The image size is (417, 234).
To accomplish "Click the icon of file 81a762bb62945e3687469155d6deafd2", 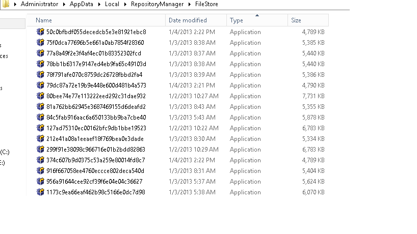I will pyautogui.click(x=40, y=107).
